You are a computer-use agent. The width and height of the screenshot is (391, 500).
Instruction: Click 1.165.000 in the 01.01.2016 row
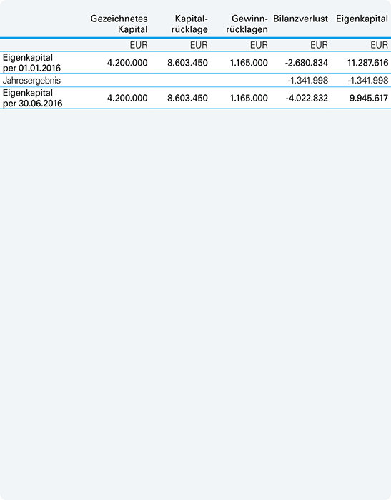(249, 63)
